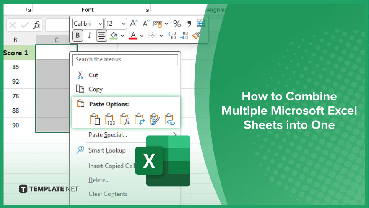
Task: Click the Search the menus field
Action: (x=125, y=60)
